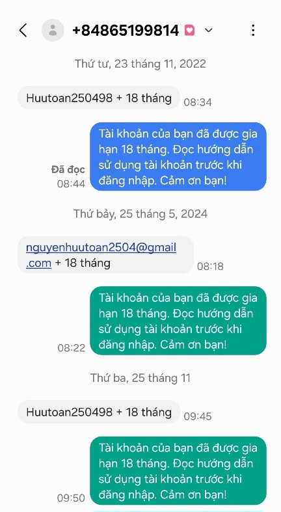Tap the pink heart badge icon
Viewport: 281px width, 512px height.
click(189, 31)
